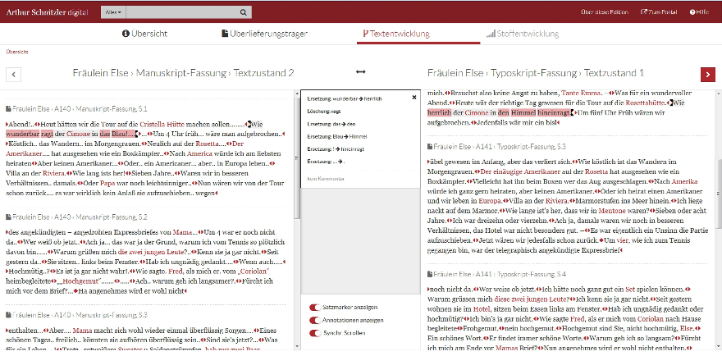The height and width of the screenshot is (356, 722).
Task: Click highlighted word 'Himmel' in typescript
Action: pos(523,113)
